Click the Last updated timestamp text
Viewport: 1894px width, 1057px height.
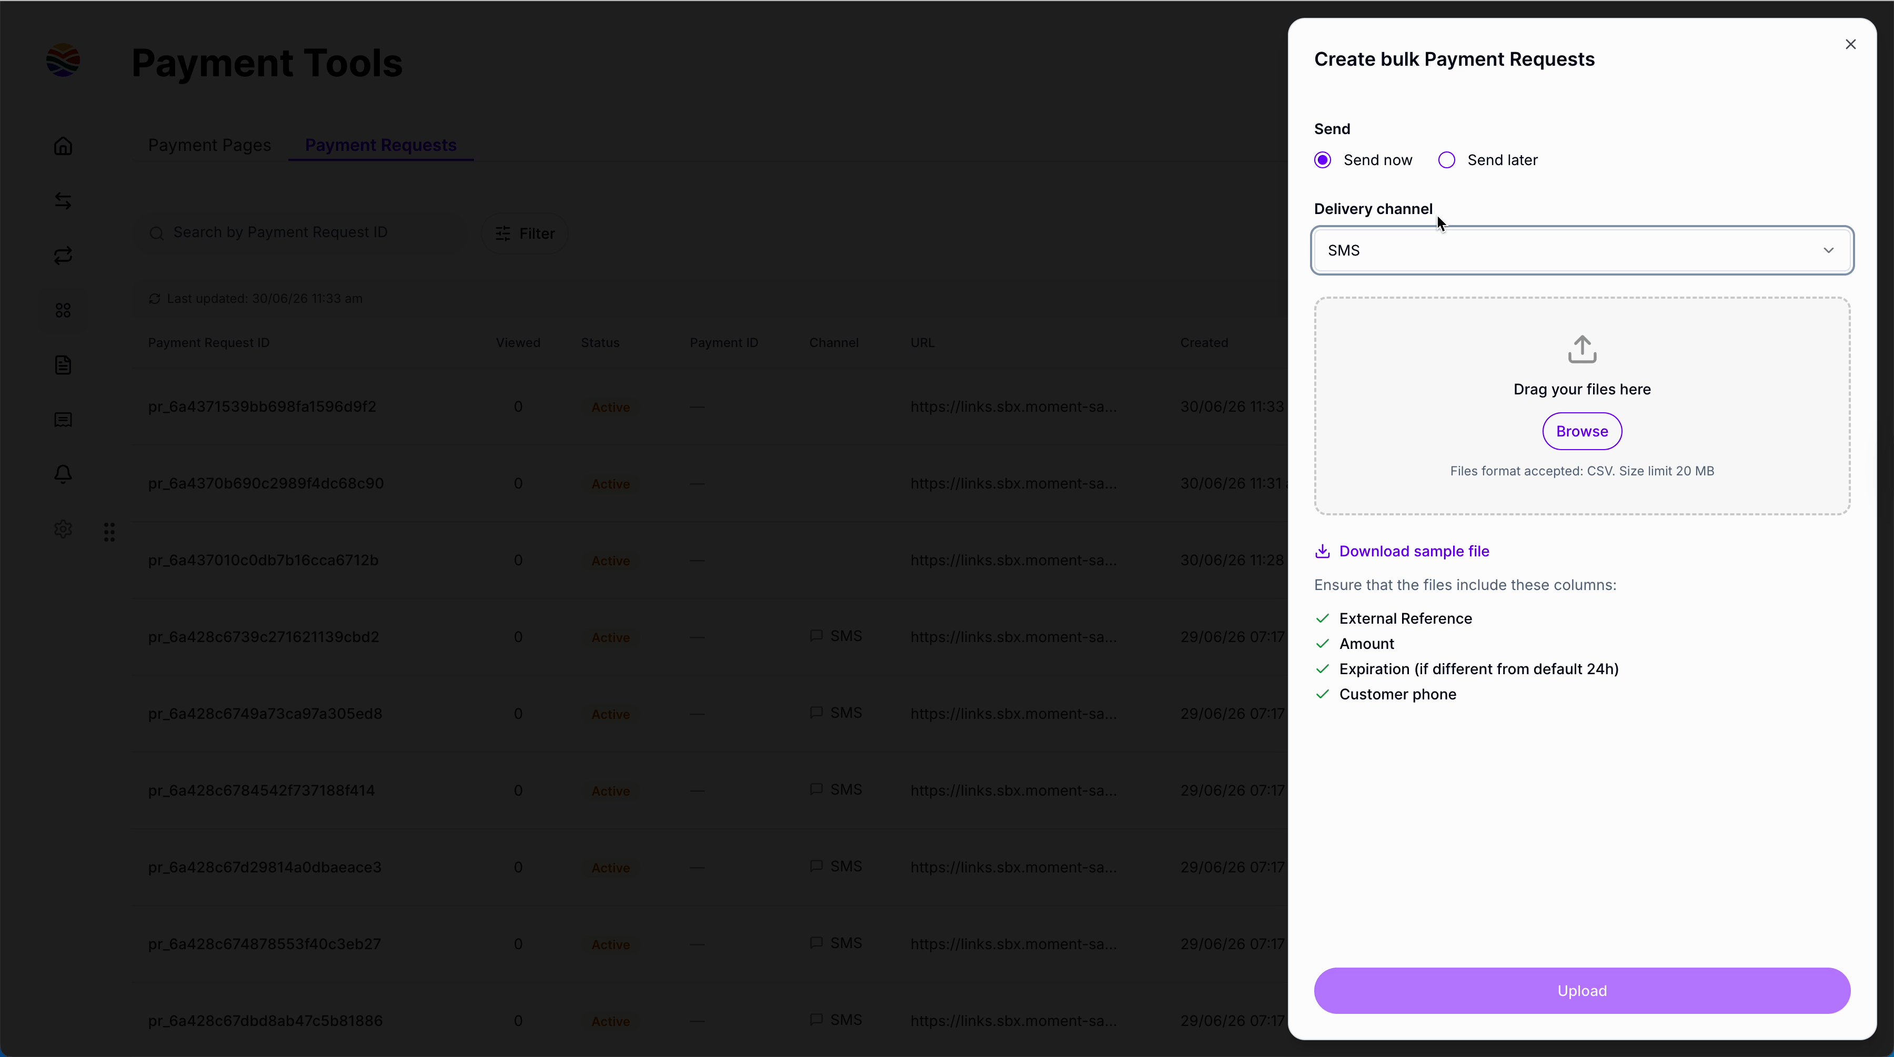[x=265, y=298]
